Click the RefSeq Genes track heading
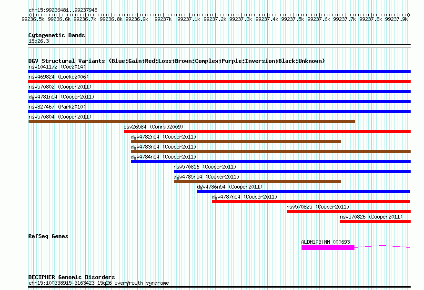Image resolution: width=424 pixels, height=290 pixels. coord(48,236)
